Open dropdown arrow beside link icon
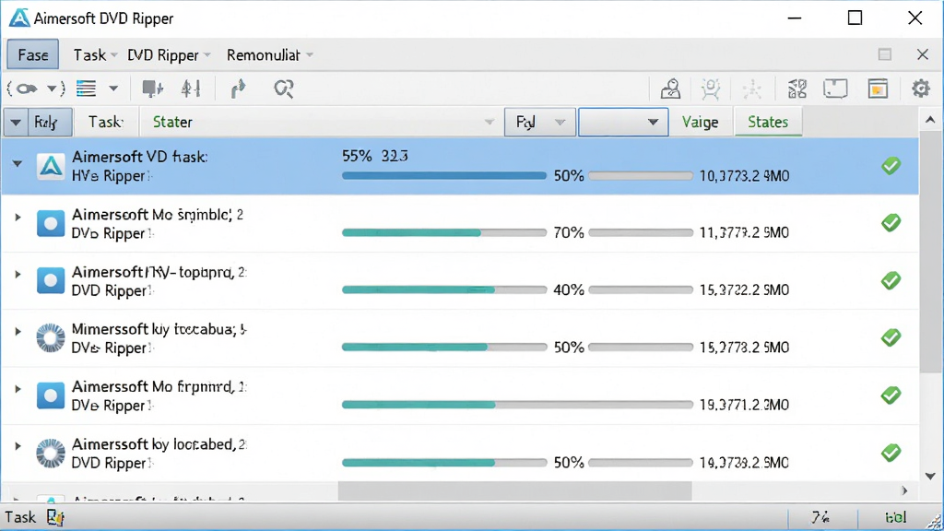Viewport: 944px width, 531px height. click(53, 89)
